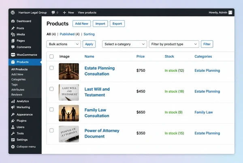Click the Appearance paintbrush icon
Viewport: 243px width, 163px height.
13,115
